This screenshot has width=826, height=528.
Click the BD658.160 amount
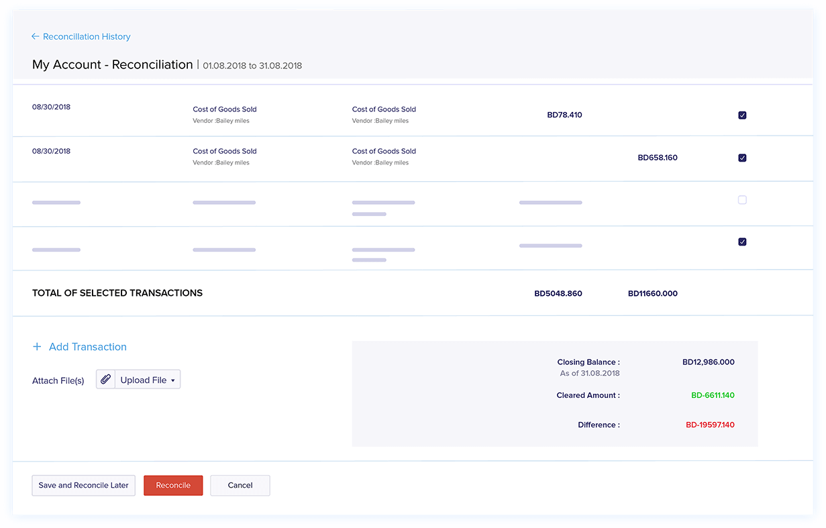tap(657, 158)
